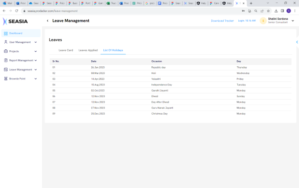Click browser back navigation arrow
Image resolution: width=299 pixels, height=188 pixels.
[4, 11]
